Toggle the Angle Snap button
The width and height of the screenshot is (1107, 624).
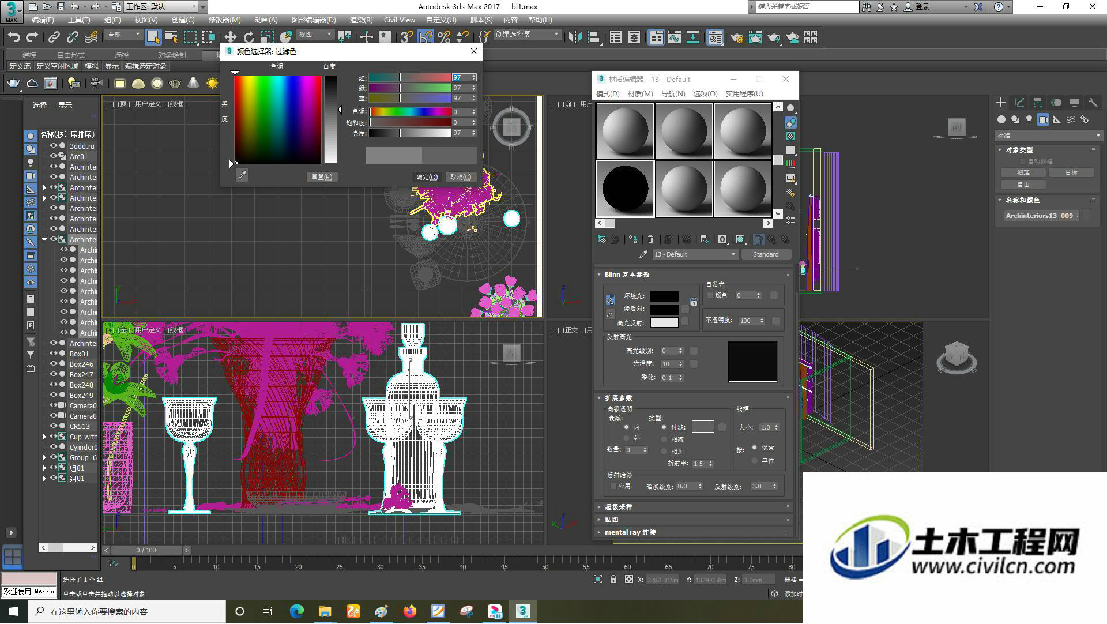pyautogui.click(x=426, y=37)
